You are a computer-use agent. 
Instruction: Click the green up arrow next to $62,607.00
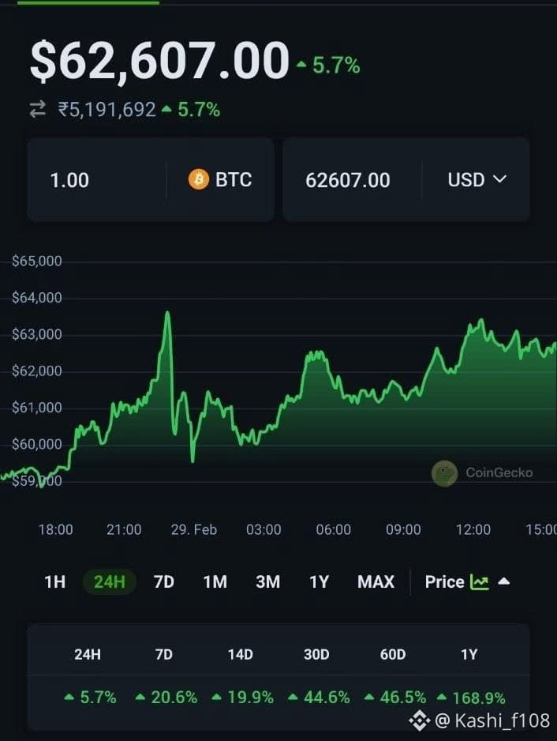tap(301, 64)
